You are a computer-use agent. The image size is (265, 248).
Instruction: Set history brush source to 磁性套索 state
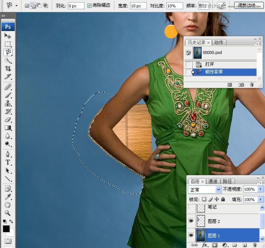click(189, 72)
